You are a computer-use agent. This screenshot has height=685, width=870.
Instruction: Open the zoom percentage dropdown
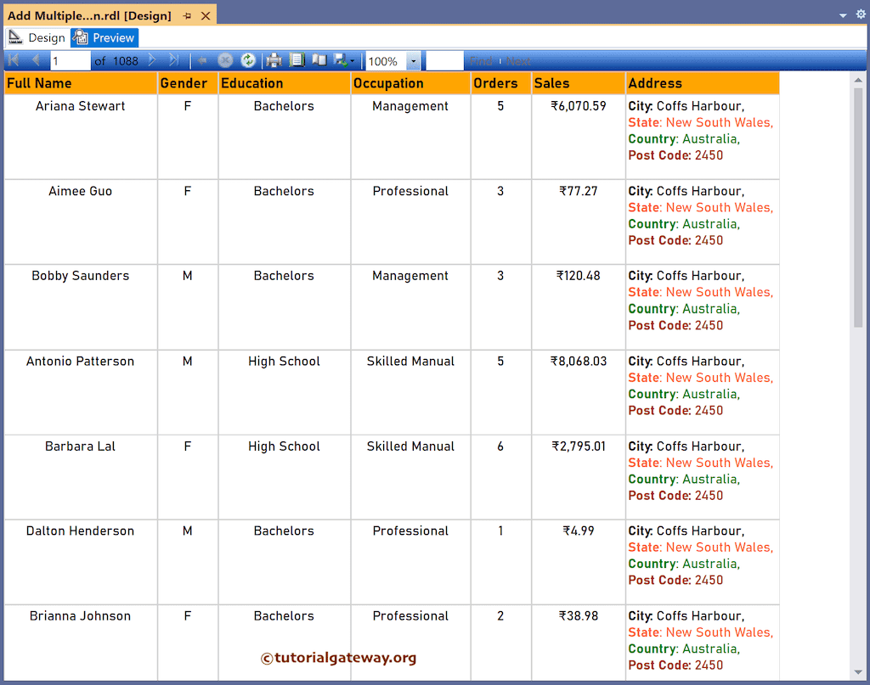pyautogui.click(x=414, y=59)
